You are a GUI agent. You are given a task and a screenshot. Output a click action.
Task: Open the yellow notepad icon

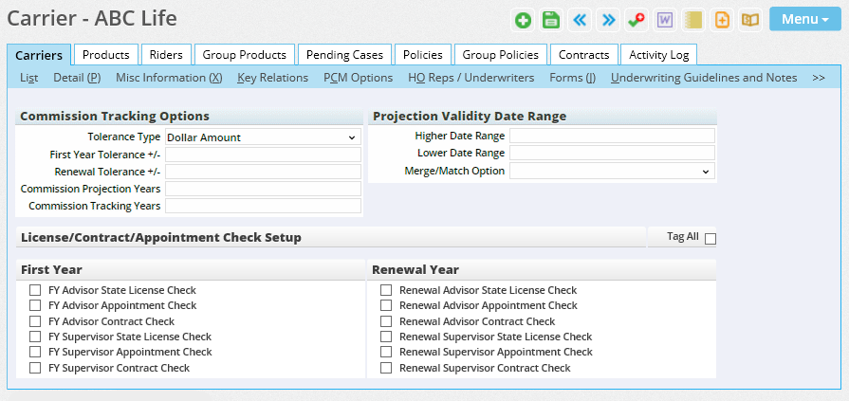(x=693, y=20)
